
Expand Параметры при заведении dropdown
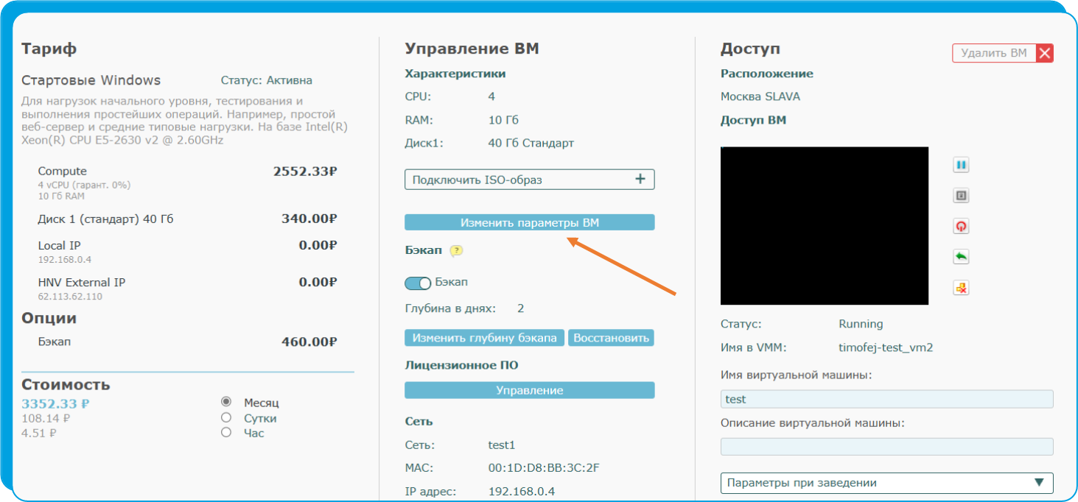[886, 483]
